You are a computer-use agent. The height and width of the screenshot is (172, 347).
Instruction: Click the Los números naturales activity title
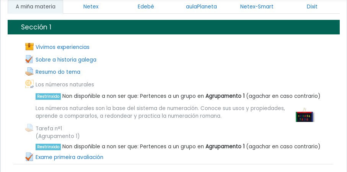(x=65, y=84)
